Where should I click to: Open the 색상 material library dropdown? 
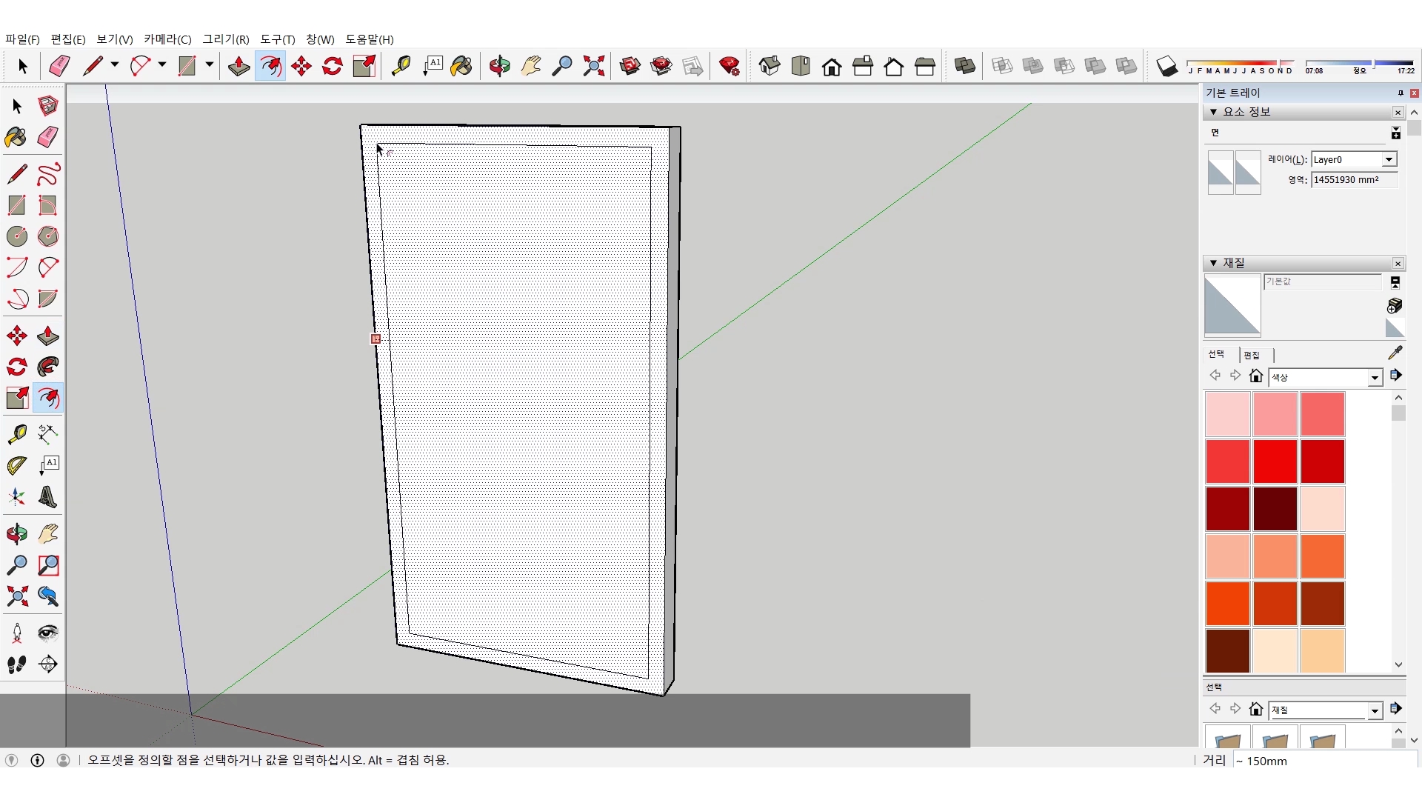1375,378
